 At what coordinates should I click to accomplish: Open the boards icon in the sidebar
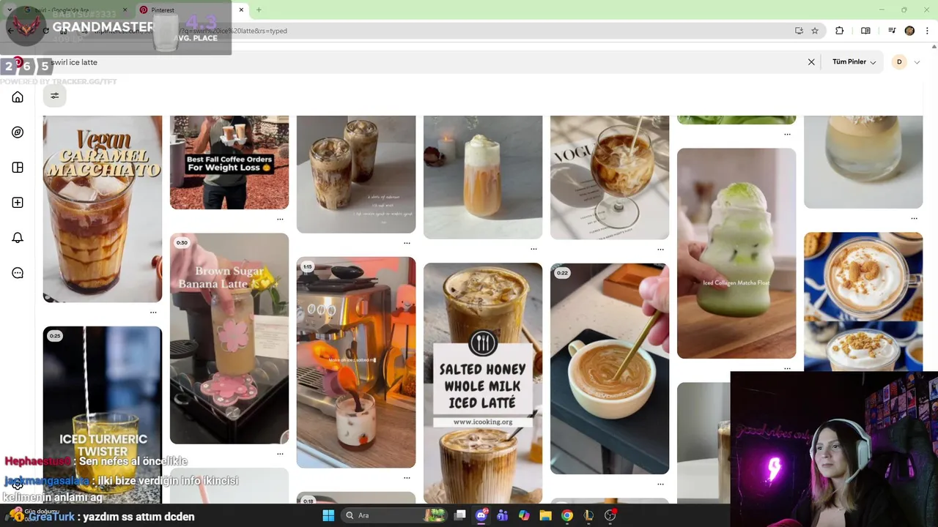tap(18, 168)
